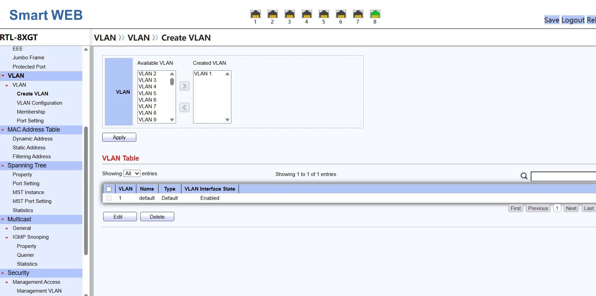
Task: Open the VLAN Configuration page
Action: (x=39, y=103)
